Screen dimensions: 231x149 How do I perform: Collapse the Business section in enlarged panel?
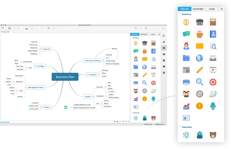pos(180,14)
